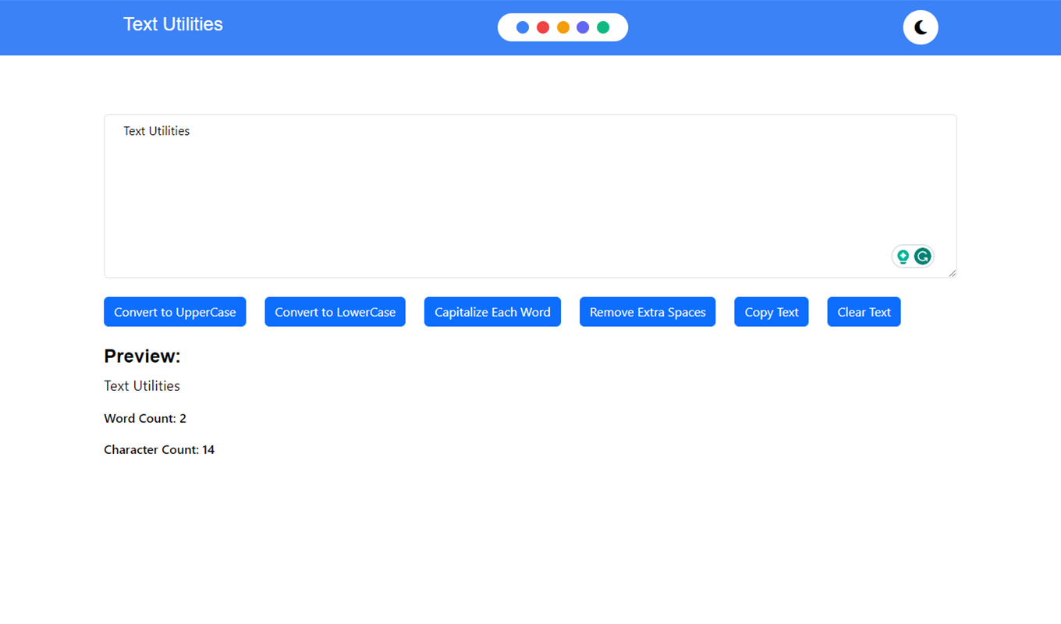Click the Clear Text button
Screen dimensions: 1061x624
864,312
